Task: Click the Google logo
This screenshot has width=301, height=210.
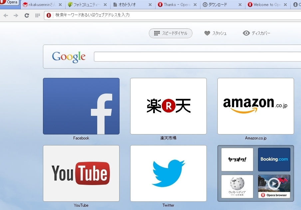Action: click(x=69, y=57)
